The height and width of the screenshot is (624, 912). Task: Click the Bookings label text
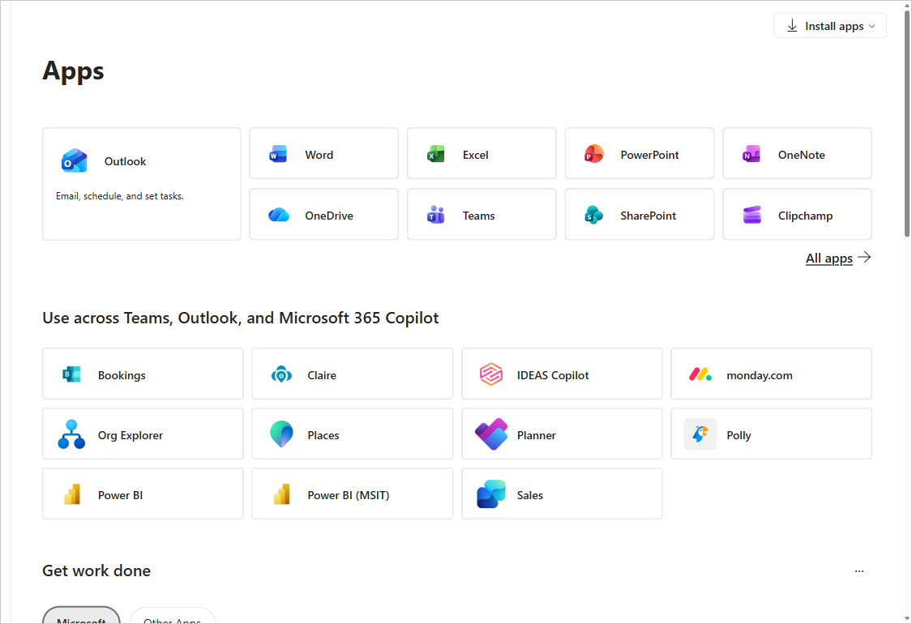click(x=122, y=375)
